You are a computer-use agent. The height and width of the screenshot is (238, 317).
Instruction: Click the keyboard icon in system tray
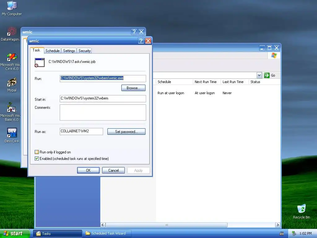(x=282, y=234)
